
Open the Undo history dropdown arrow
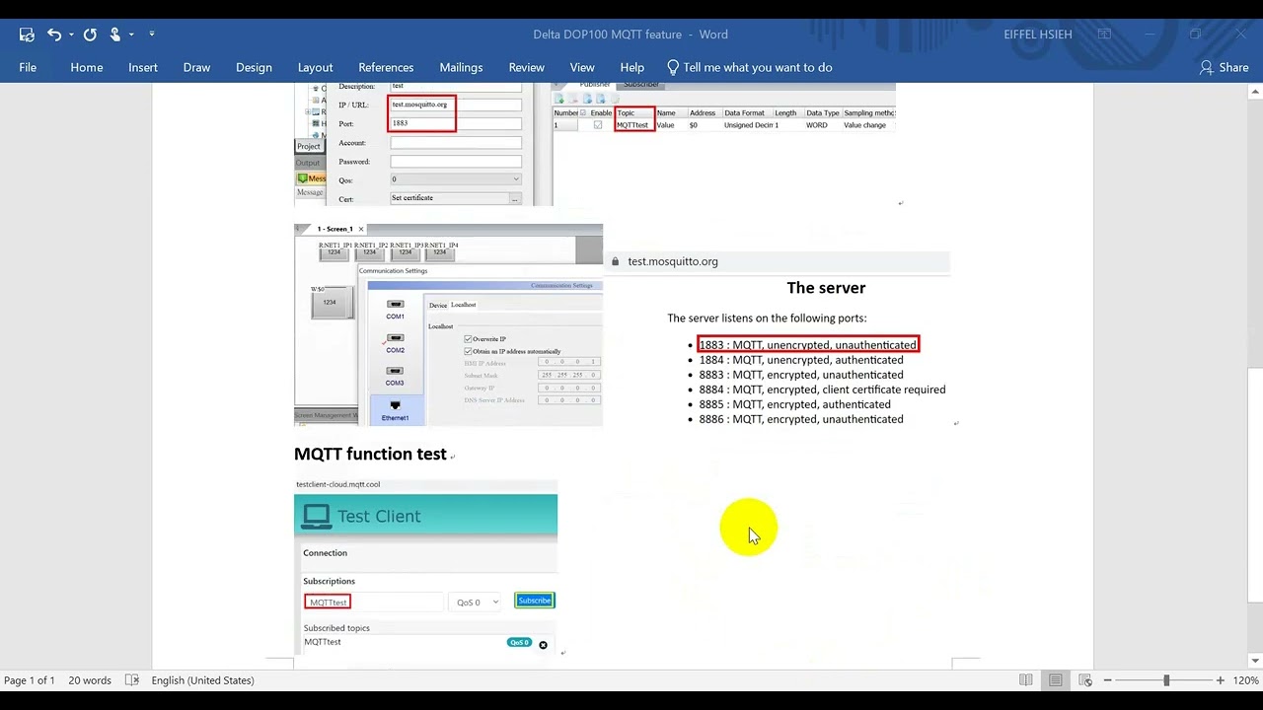(x=71, y=35)
